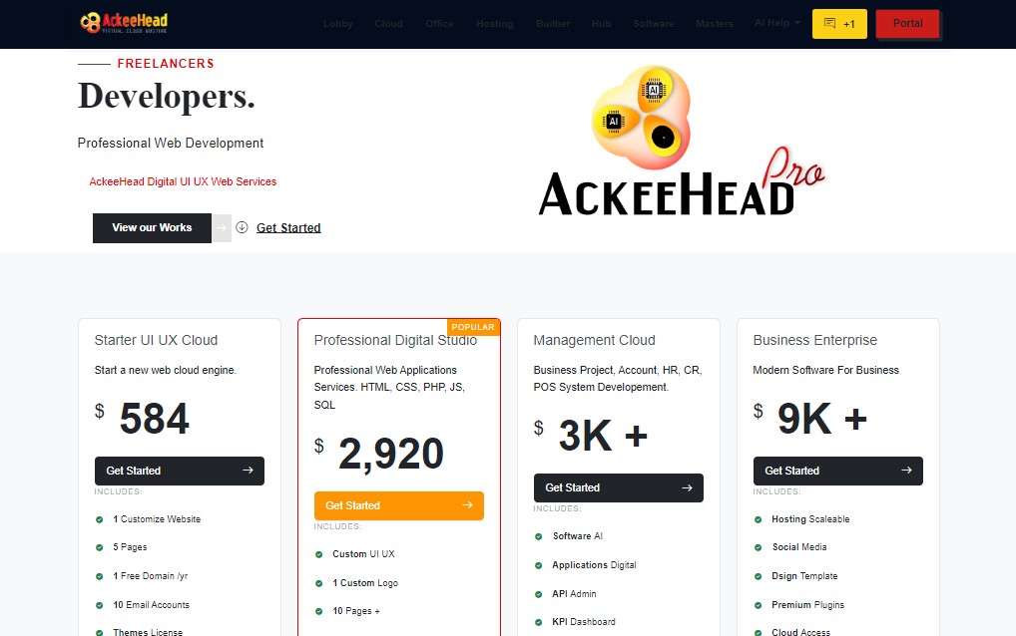
Task: Click the POPULAR badge on Professional Digital Studio
Action: pos(473,327)
